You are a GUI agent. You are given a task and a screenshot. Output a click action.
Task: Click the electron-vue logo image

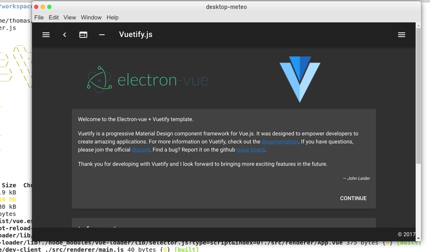point(147,80)
